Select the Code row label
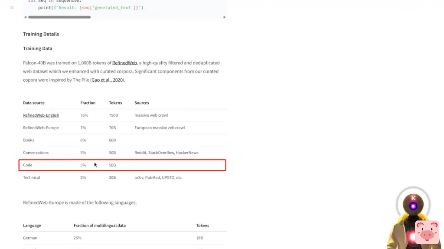This screenshot has height=249, width=444. pyautogui.click(x=28, y=165)
